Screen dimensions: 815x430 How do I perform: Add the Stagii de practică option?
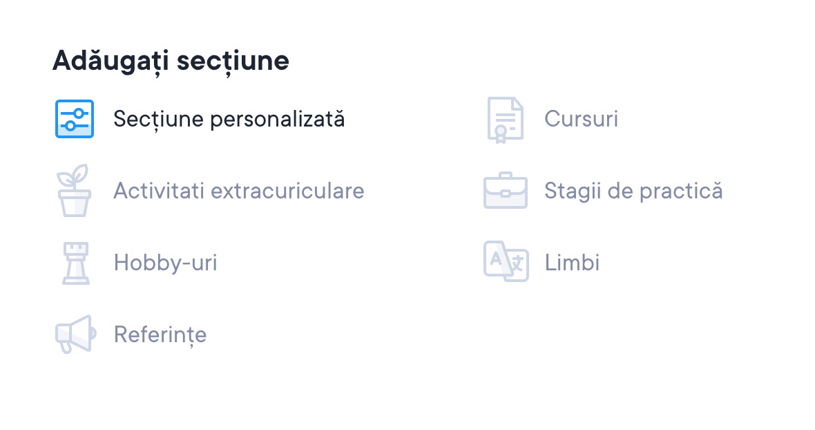(x=633, y=191)
